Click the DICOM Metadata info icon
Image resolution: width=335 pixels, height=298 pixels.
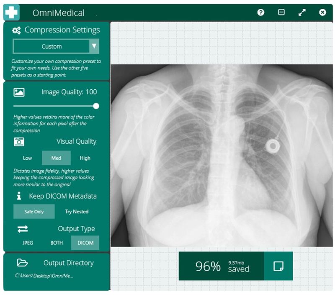pos(19,196)
